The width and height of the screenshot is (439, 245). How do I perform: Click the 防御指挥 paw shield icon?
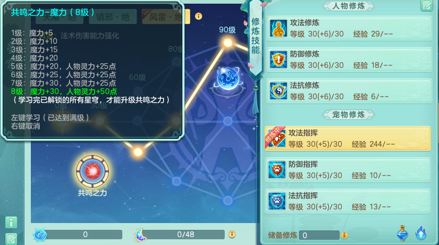[276, 170]
